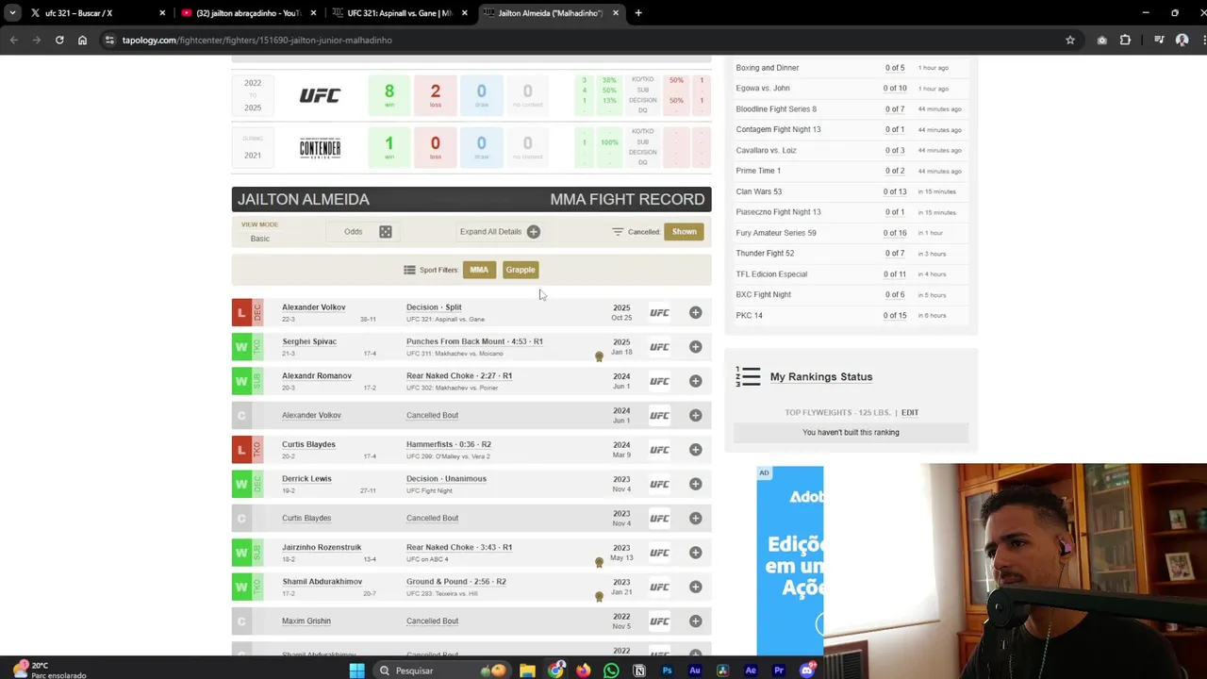
Task: Expand the Curtis Blaydes Hammerfists fight details
Action: (695, 450)
